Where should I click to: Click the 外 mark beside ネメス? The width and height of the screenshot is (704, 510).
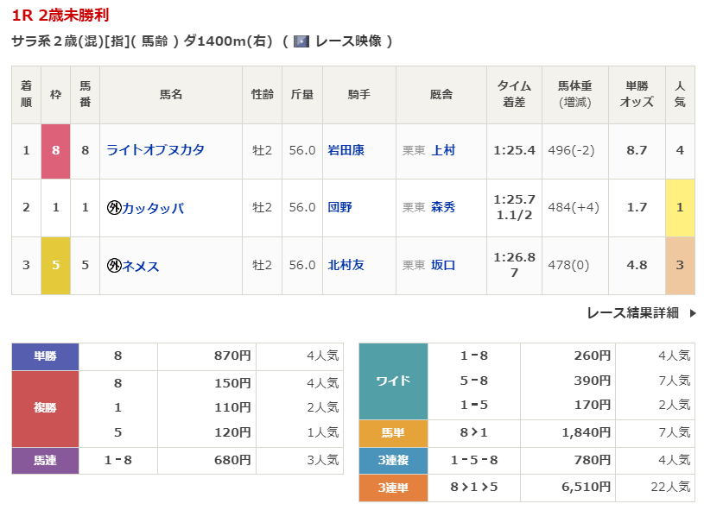pos(113,266)
